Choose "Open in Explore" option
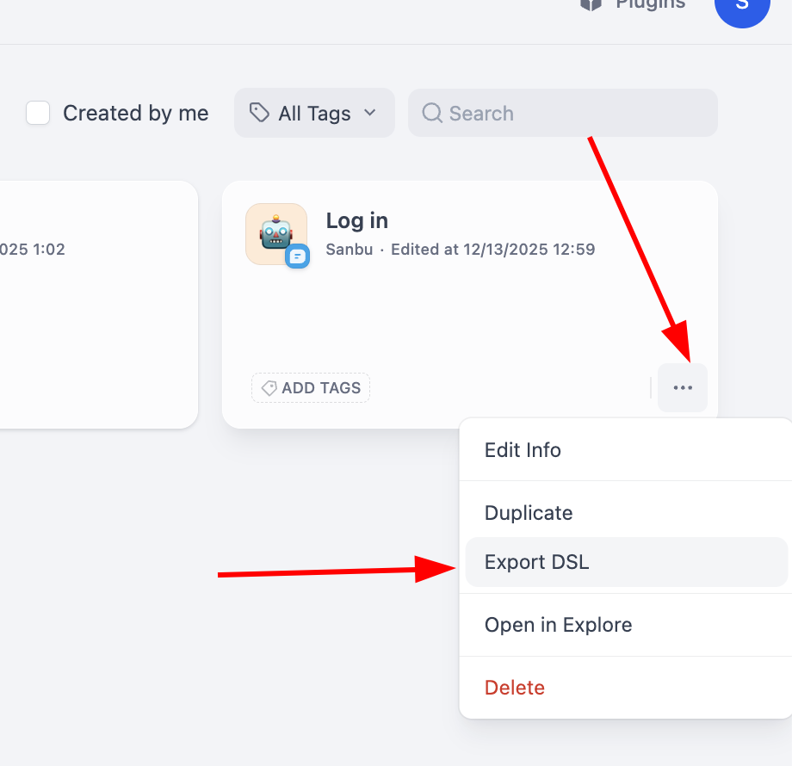This screenshot has height=766, width=792. (558, 625)
